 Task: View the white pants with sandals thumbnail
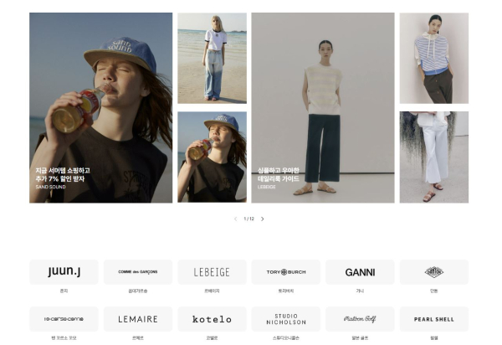433,157
